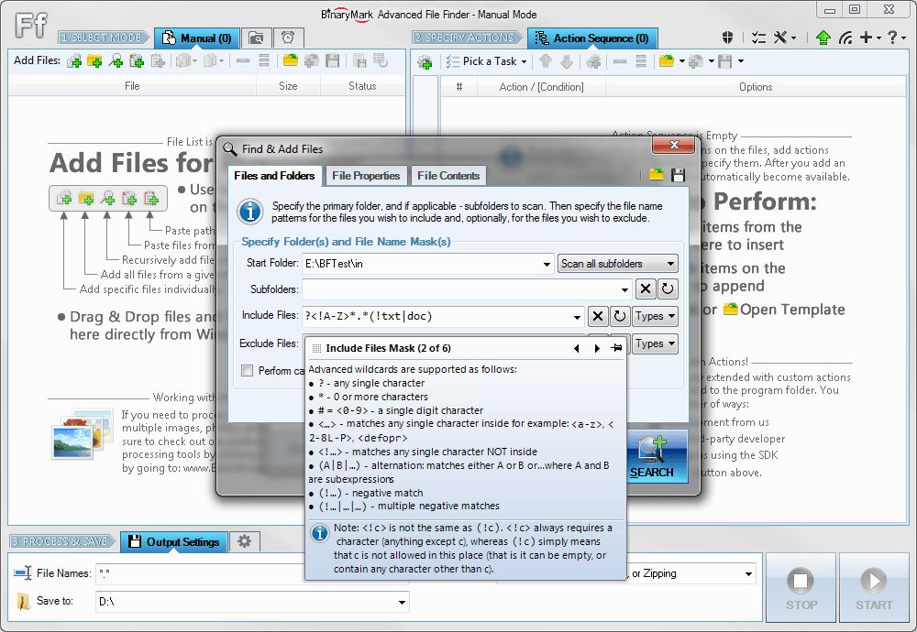
Task: Expand the Start Folder path dropdown
Action: pyautogui.click(x=547, y=264)
